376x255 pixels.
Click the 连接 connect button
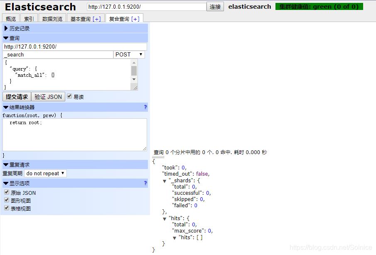[215, 7]
